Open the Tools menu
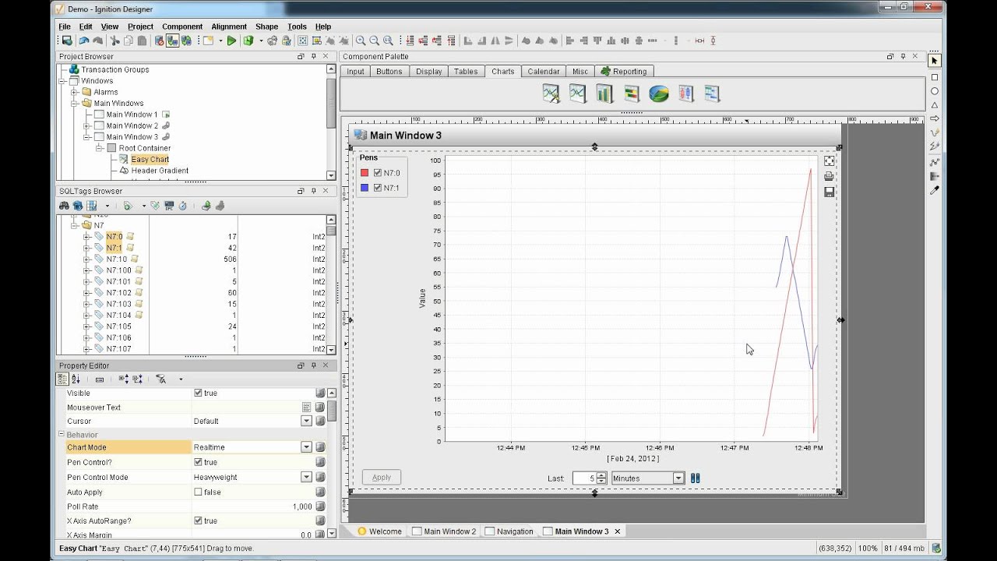The image size is (997, 561). coord(297,26)
